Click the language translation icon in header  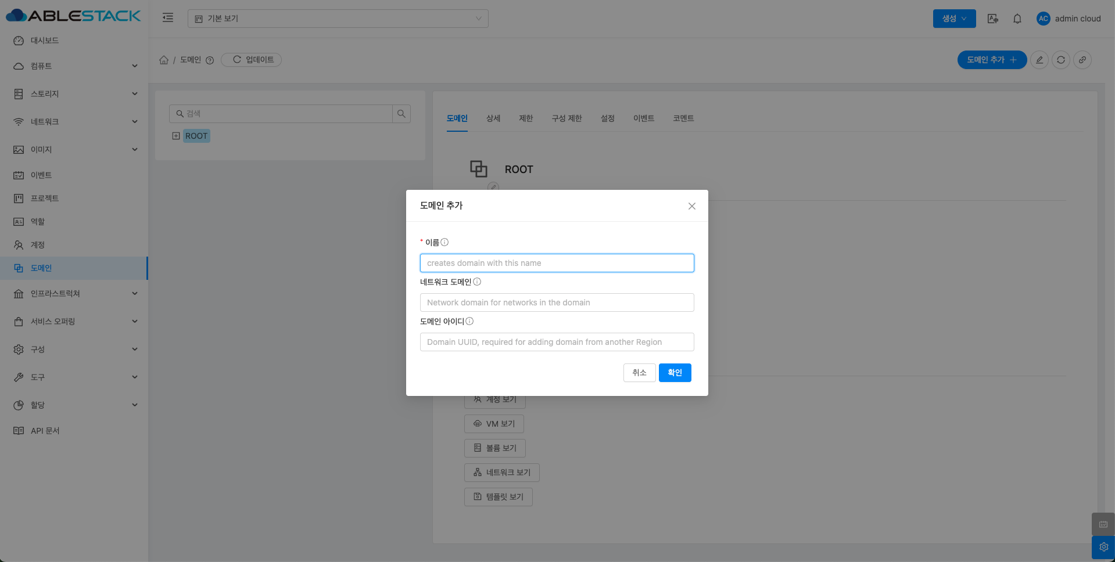tap(992, 19)
